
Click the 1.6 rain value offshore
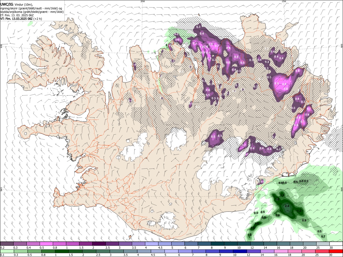(x=253, y=228)
